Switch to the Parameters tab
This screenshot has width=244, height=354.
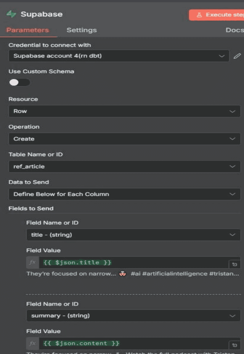[x=28, y=30]
